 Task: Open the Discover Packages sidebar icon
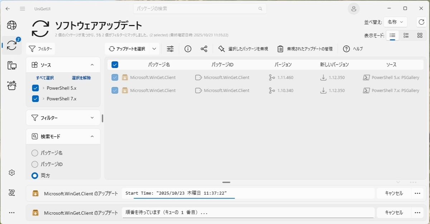point(11,25)
